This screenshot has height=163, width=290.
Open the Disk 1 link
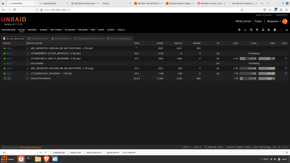(10, 54)
